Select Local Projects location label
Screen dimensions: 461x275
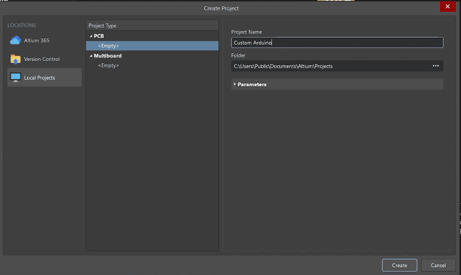click(40, 78)
